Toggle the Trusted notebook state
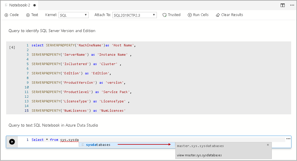Viewport: 297px width, 161px height. click(171, 15)
